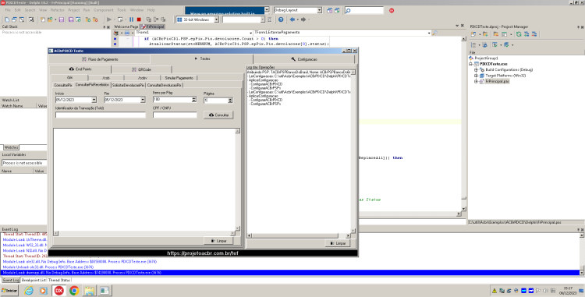Open the Início date dropdown
The width and height of the screenshot is (585, 297).
point(94,100)
